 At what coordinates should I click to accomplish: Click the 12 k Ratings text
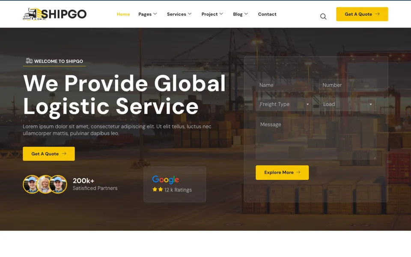(178, 190)
